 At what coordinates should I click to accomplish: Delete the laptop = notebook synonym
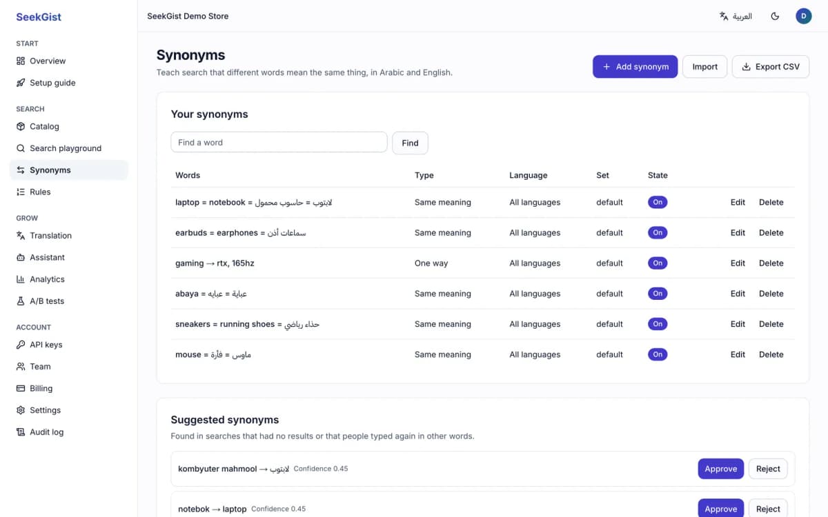click(x=771, y=203)
